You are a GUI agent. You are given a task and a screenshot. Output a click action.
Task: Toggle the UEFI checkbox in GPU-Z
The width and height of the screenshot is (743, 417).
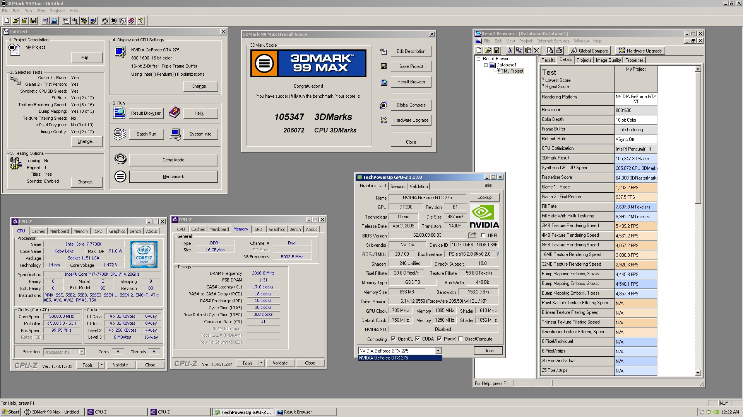point(483,235)
